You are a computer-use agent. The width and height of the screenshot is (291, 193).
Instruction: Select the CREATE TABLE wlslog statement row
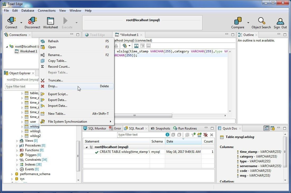pyautogui.click(x=148, y=152)
